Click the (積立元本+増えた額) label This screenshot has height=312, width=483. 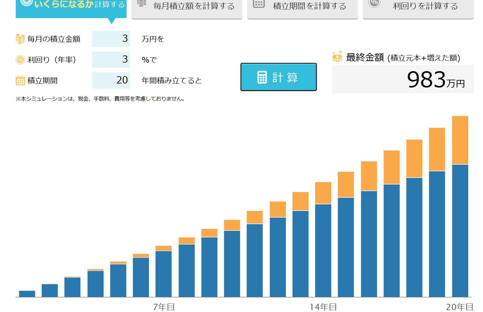coord(424,58)
